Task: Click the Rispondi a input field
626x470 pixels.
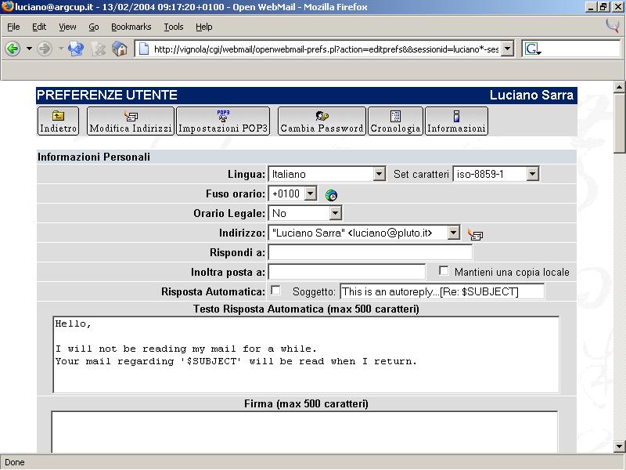Action: (x=370, y=252)
